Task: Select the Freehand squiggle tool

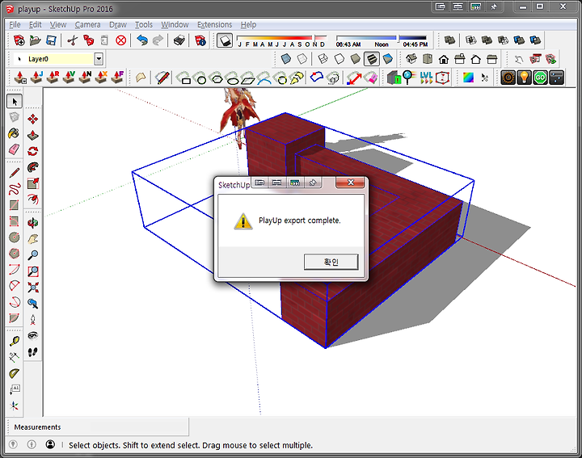Action: 15,189
